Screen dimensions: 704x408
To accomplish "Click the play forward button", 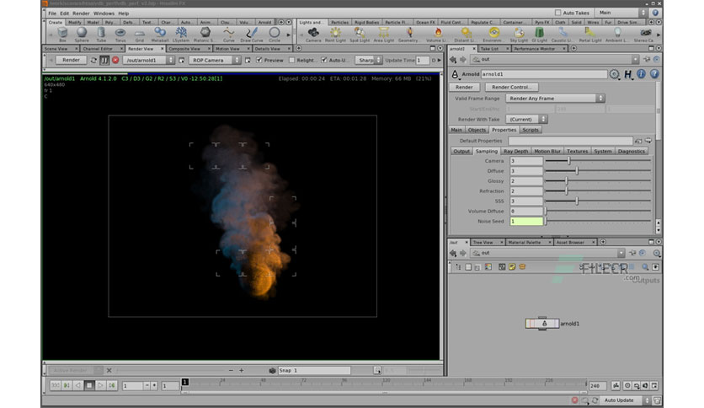I will click(100, 385).
